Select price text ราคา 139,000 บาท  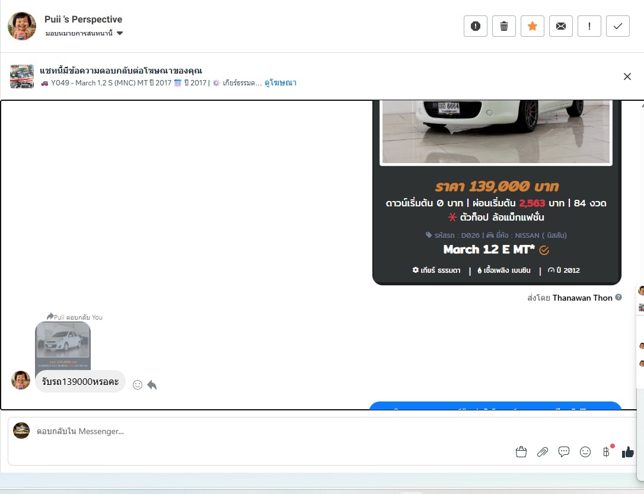[x=496, y=186]
